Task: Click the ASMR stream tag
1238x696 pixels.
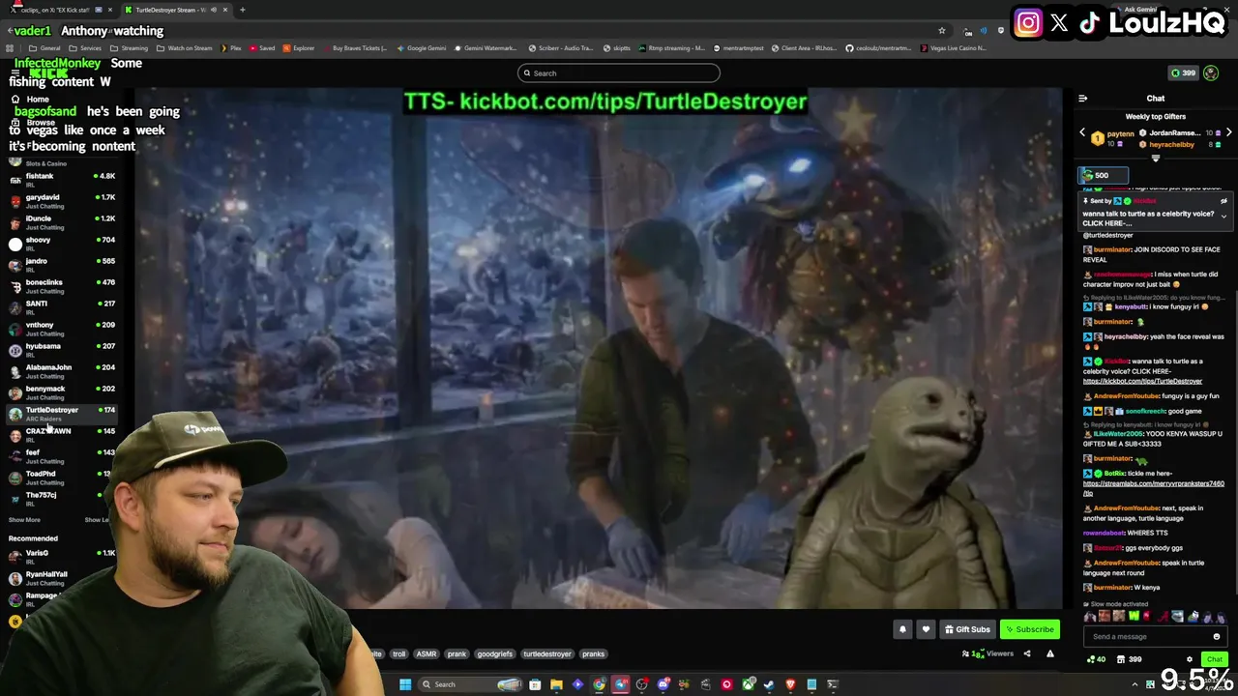Action: (x=427, y=653)
